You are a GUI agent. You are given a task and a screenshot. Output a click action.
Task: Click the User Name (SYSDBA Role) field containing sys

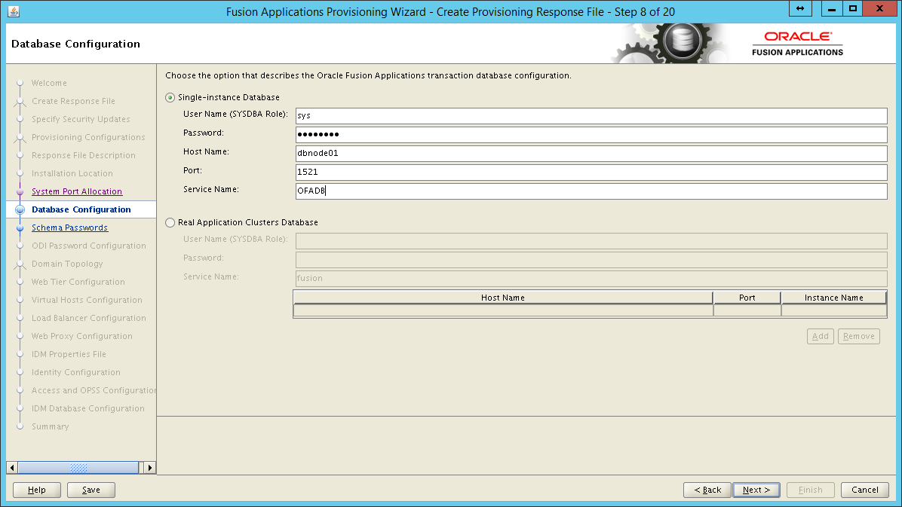[591, 115]
